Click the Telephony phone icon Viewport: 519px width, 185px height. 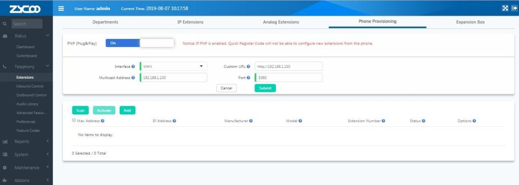coord(5,66)
